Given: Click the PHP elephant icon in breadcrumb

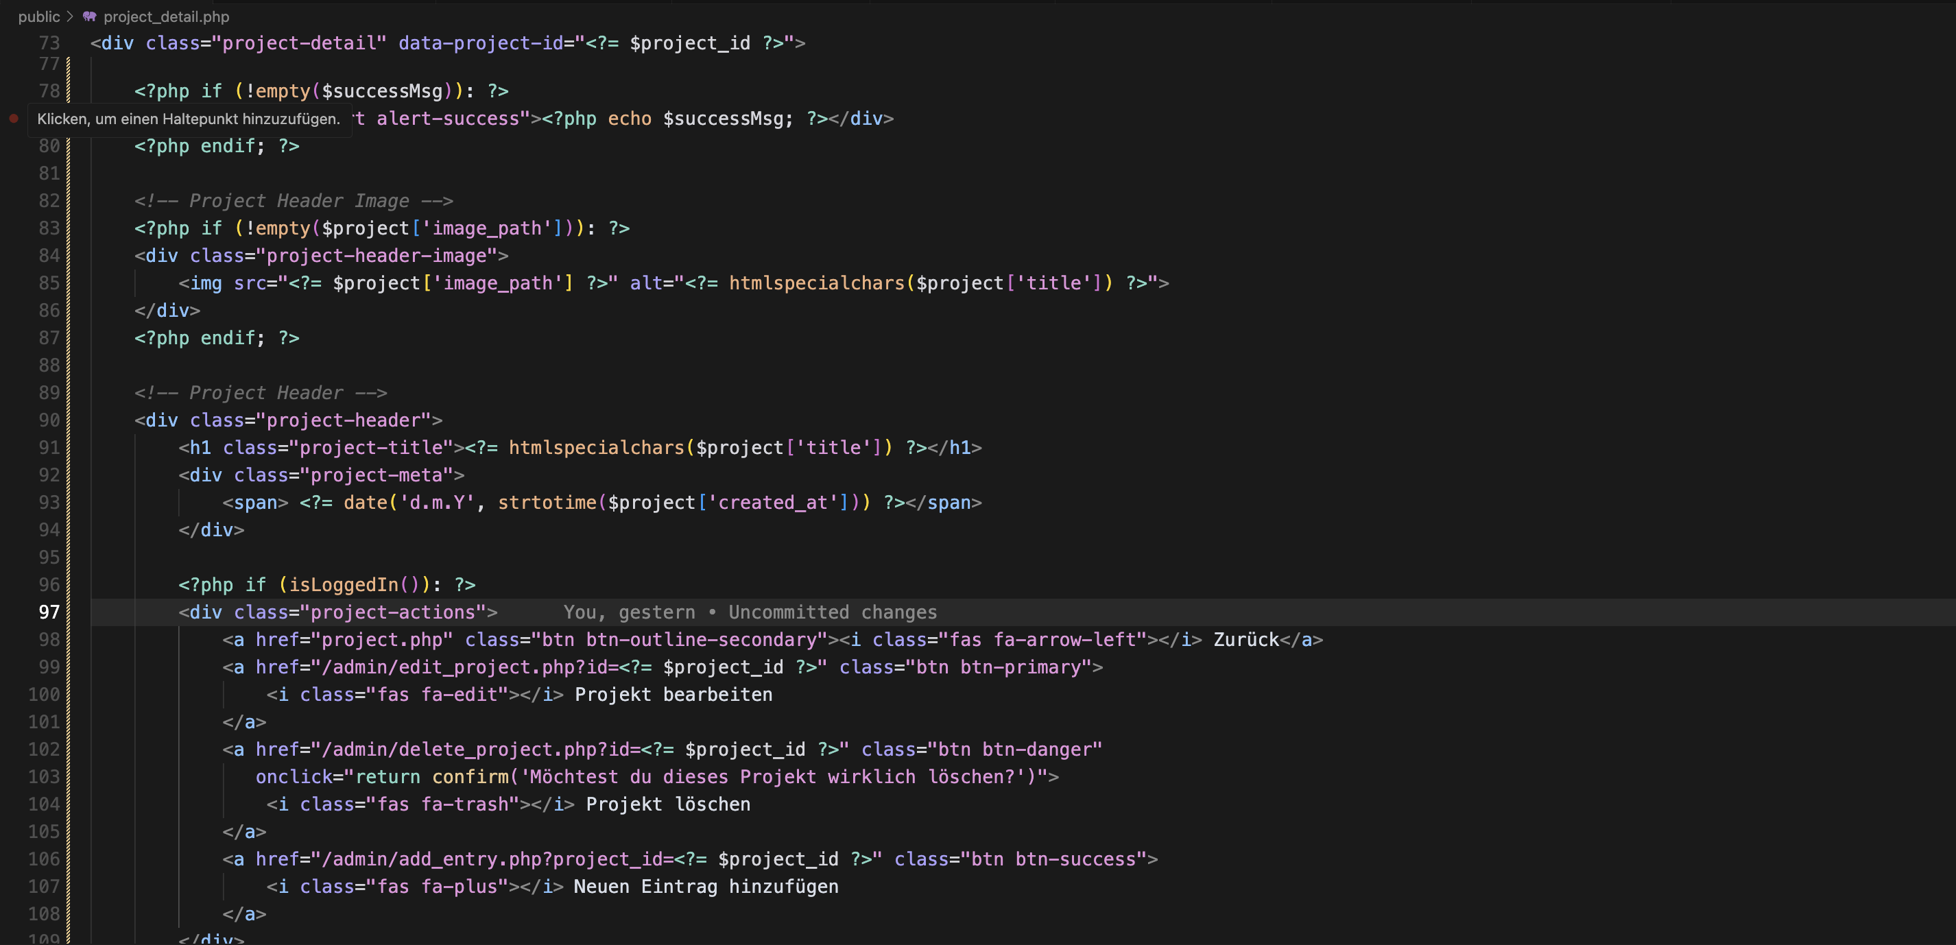Looking at the screenshot, I should point(90,16).
